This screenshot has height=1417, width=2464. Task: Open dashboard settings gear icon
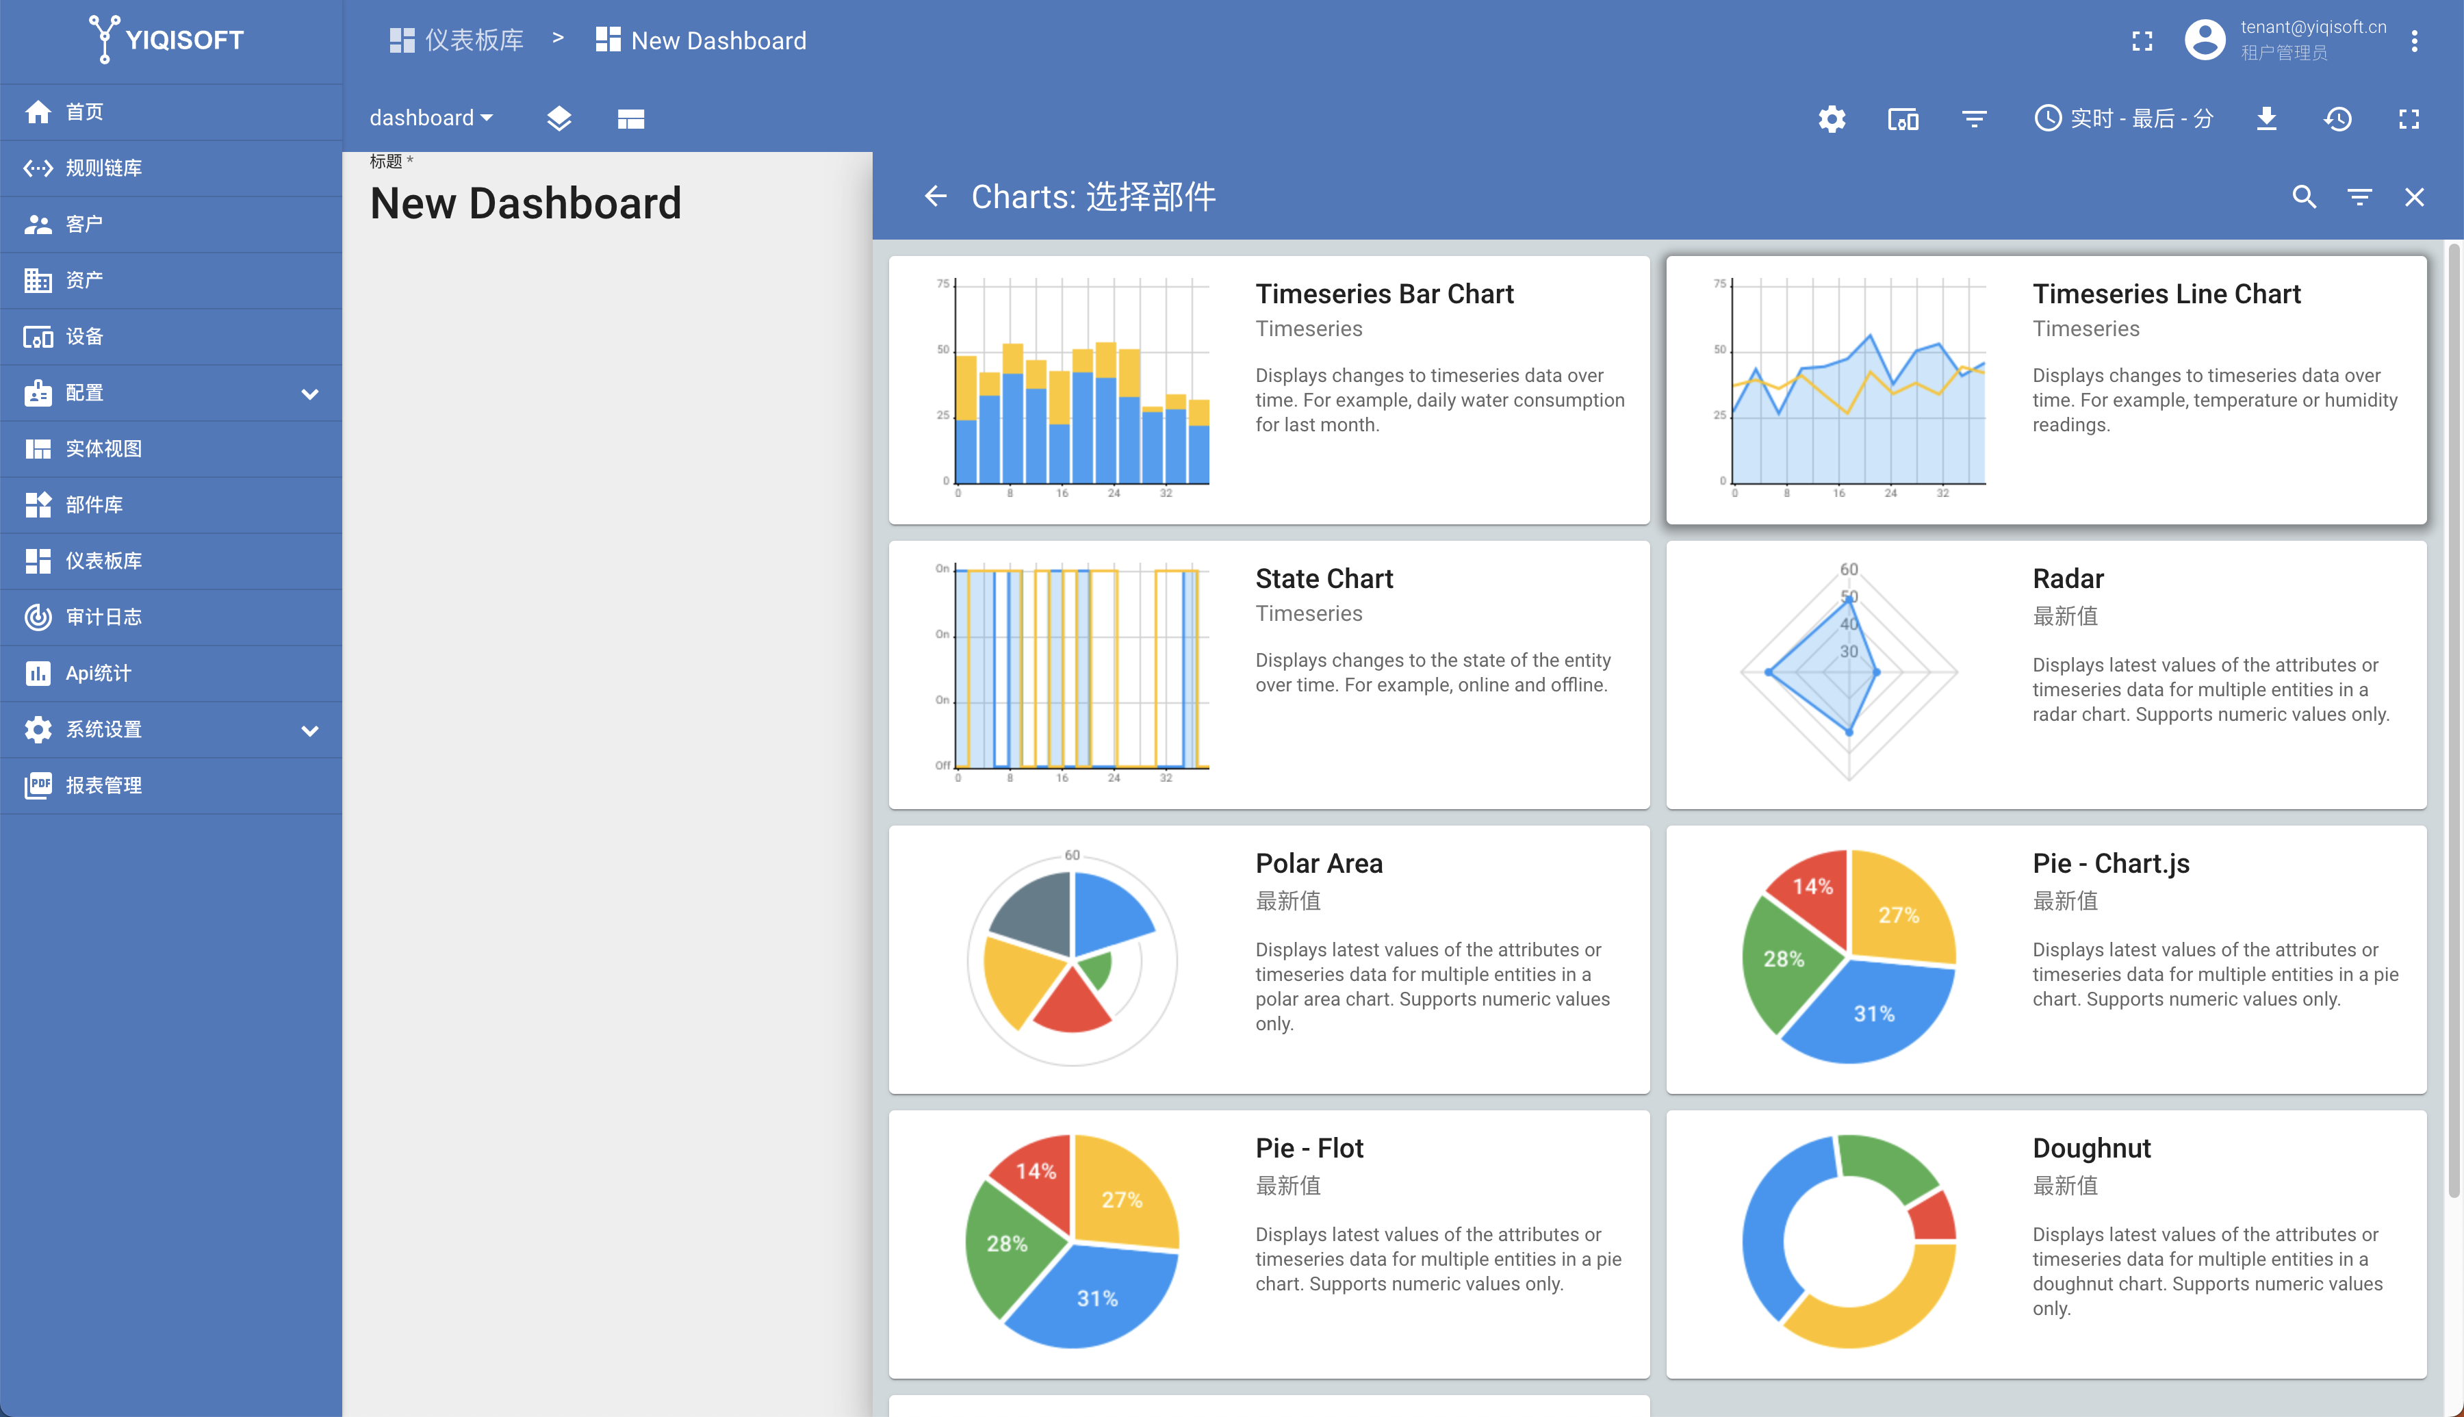[x=1832, y=118]
